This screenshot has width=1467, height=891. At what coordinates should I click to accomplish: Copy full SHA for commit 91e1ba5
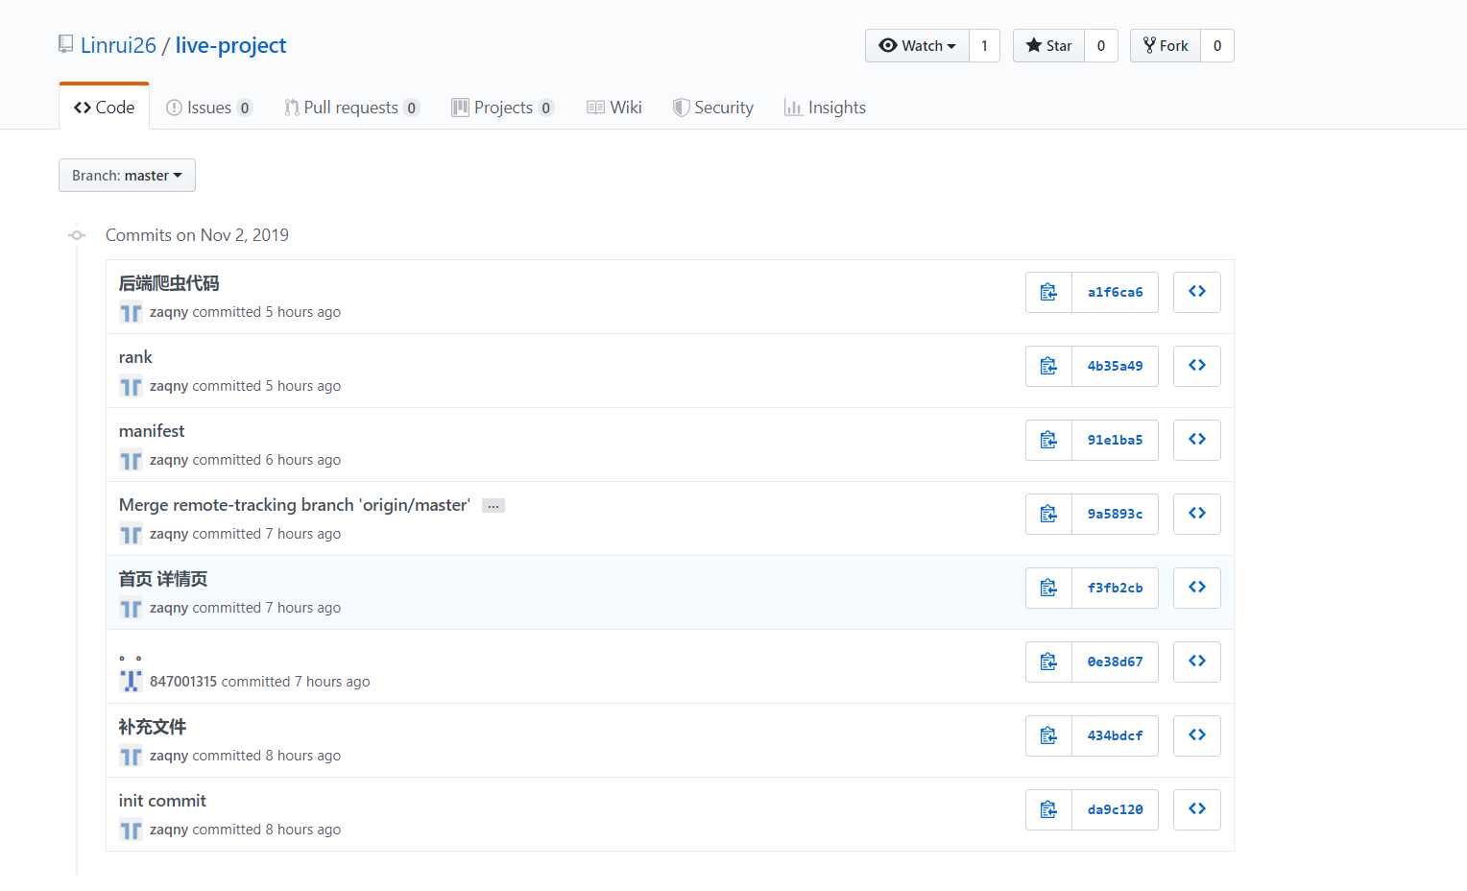click(1048, 440)
